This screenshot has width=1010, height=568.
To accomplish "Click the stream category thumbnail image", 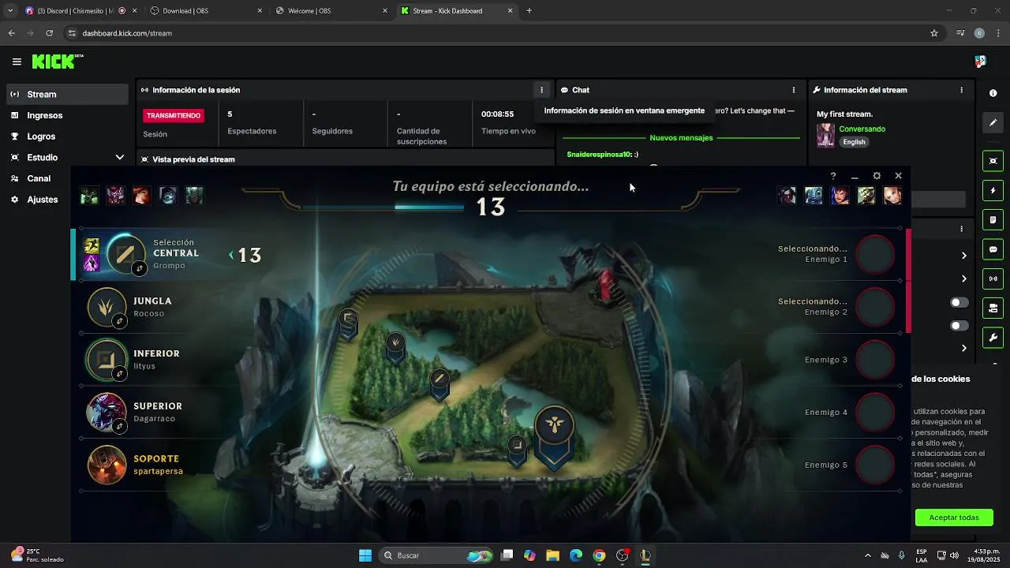I will [x=825, y=135].
